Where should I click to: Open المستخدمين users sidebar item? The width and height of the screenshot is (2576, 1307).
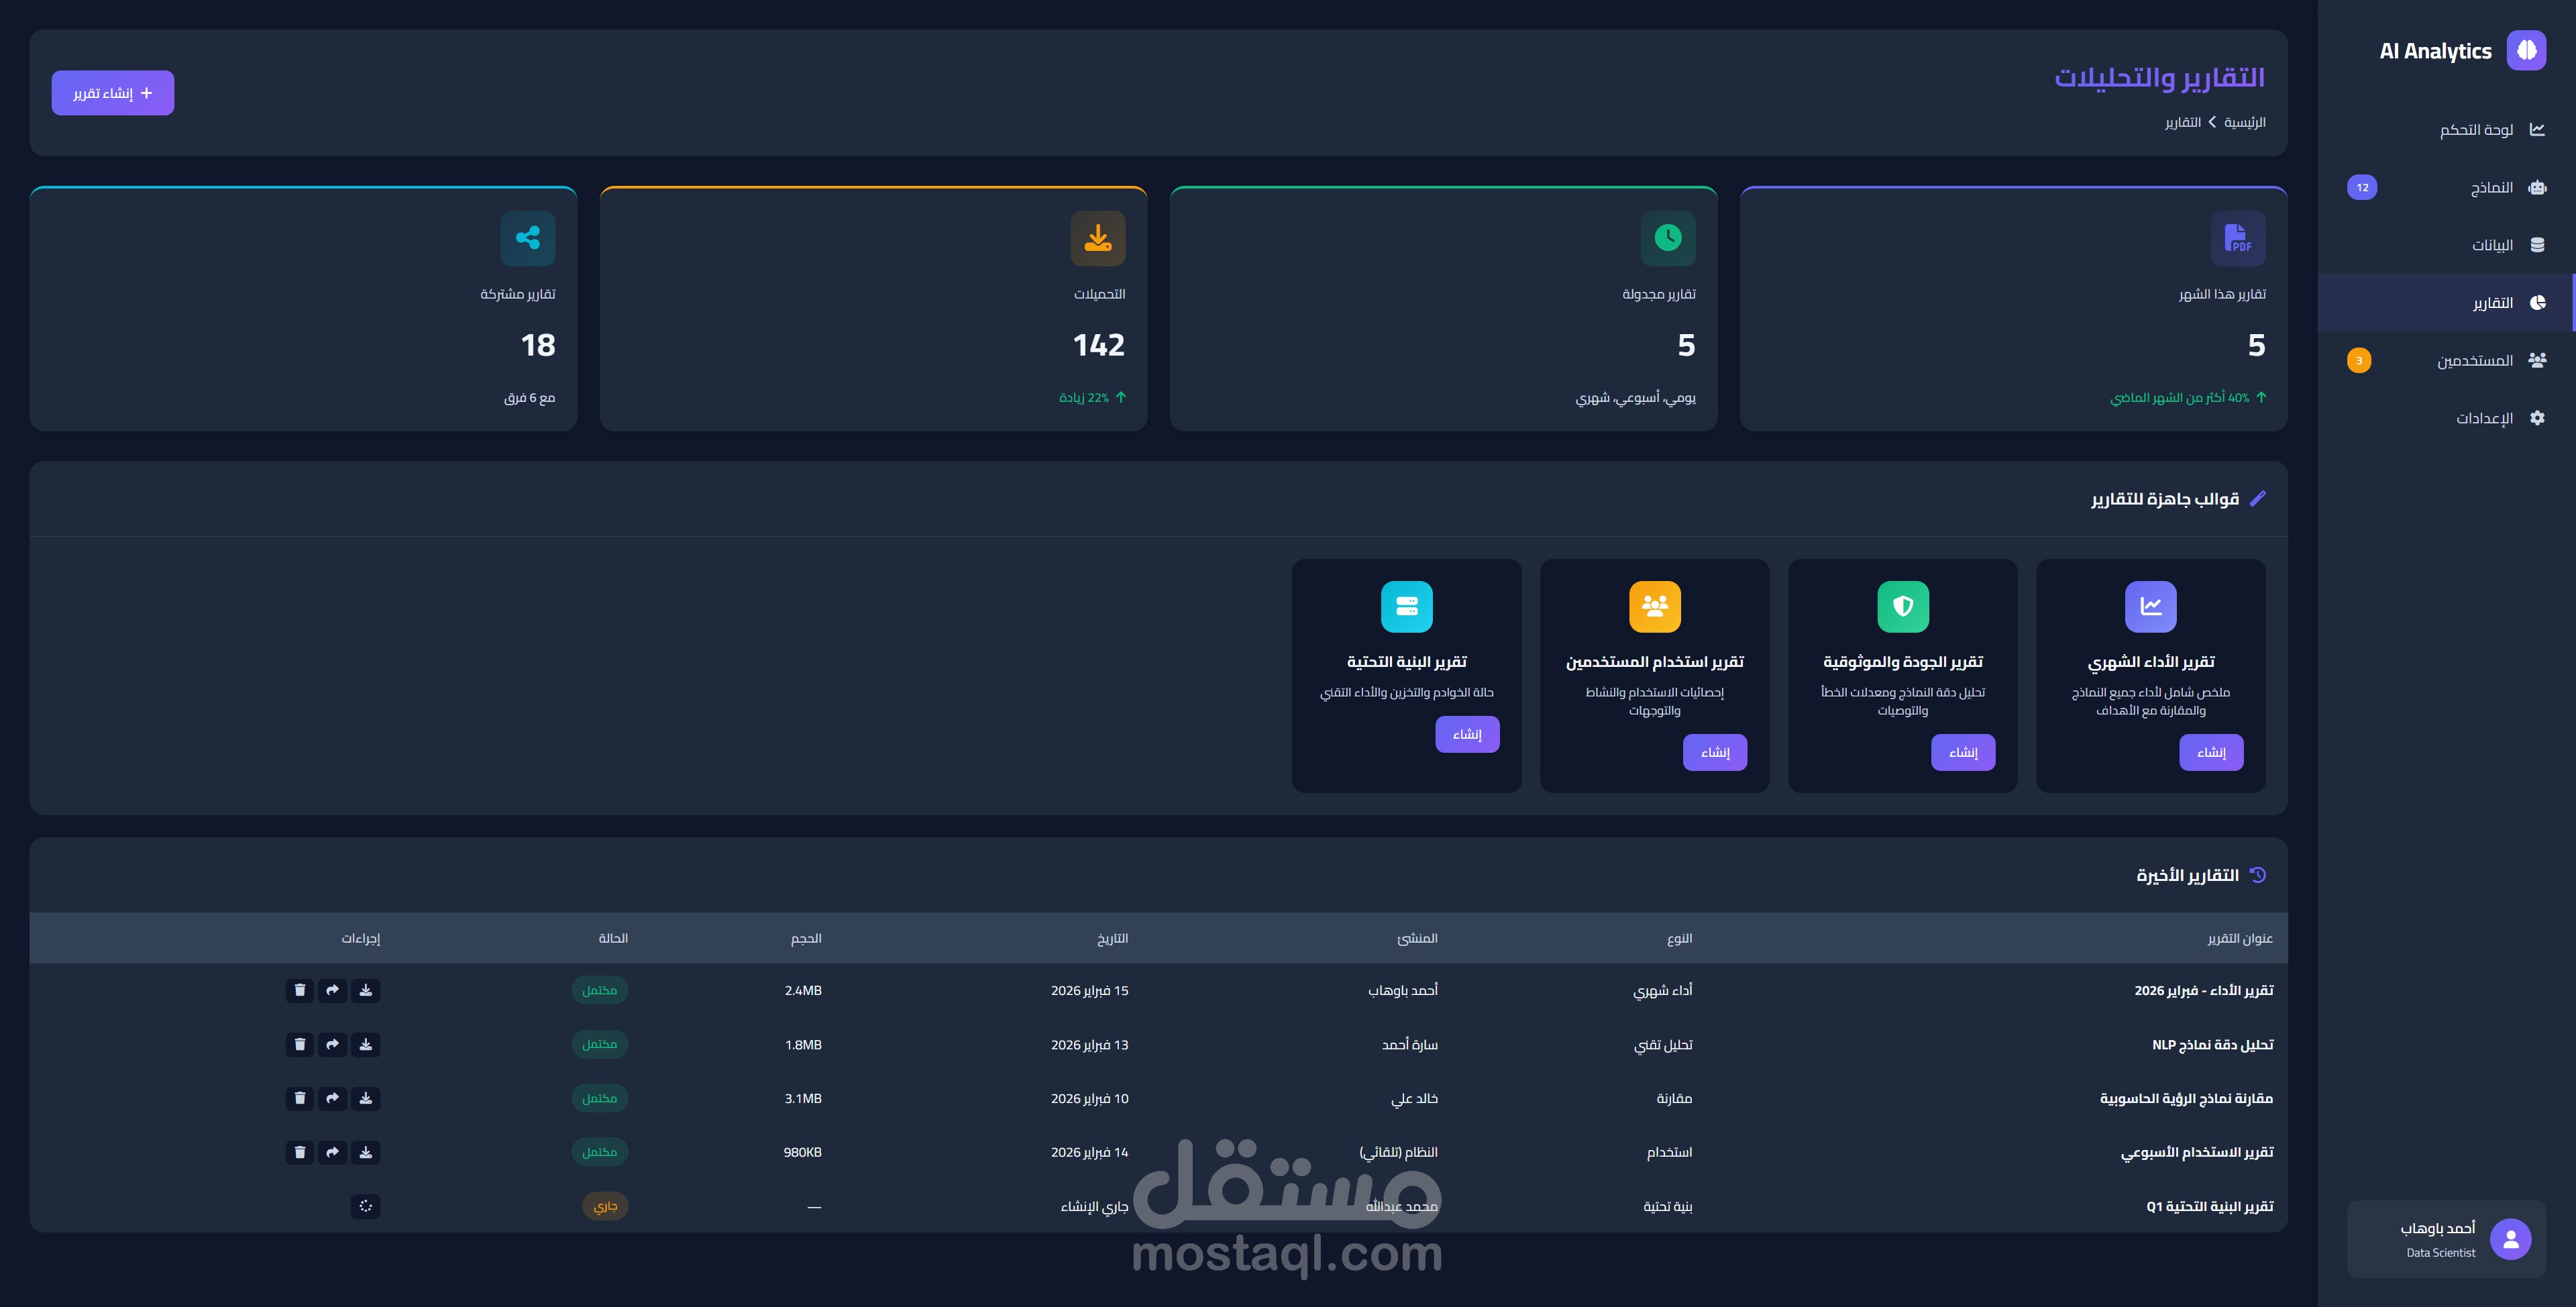(x=2475, y=360)
